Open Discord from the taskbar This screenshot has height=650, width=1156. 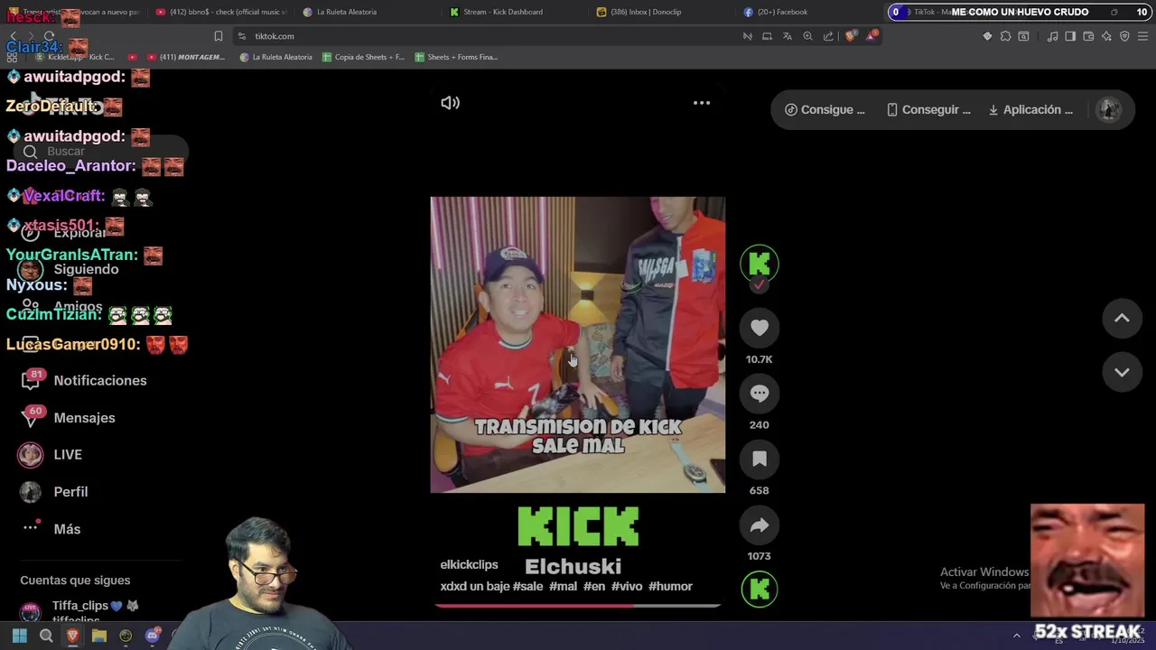(x=153, y=636)
